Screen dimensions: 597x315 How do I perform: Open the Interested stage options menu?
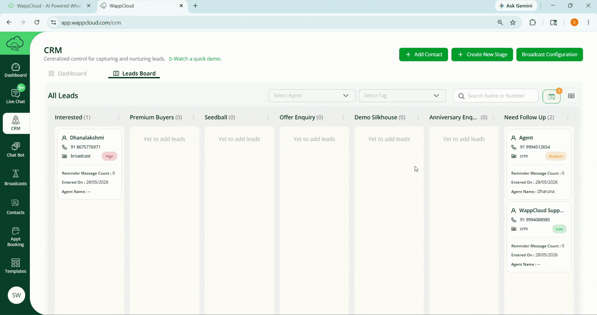(118, 117)
